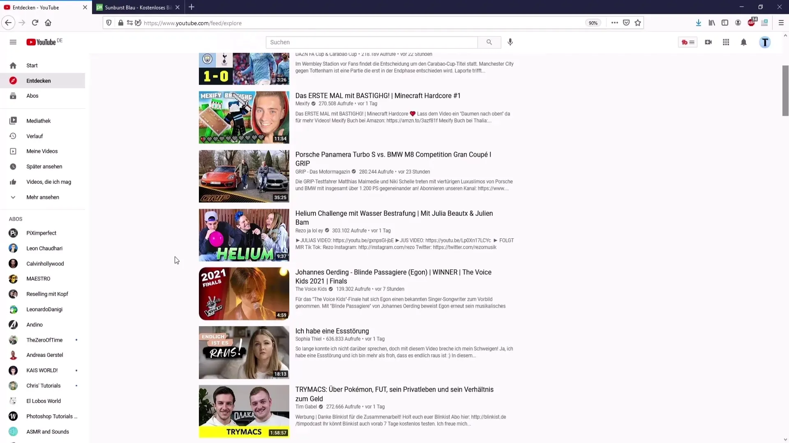Open Videos, die ich mag

point(42,182)
